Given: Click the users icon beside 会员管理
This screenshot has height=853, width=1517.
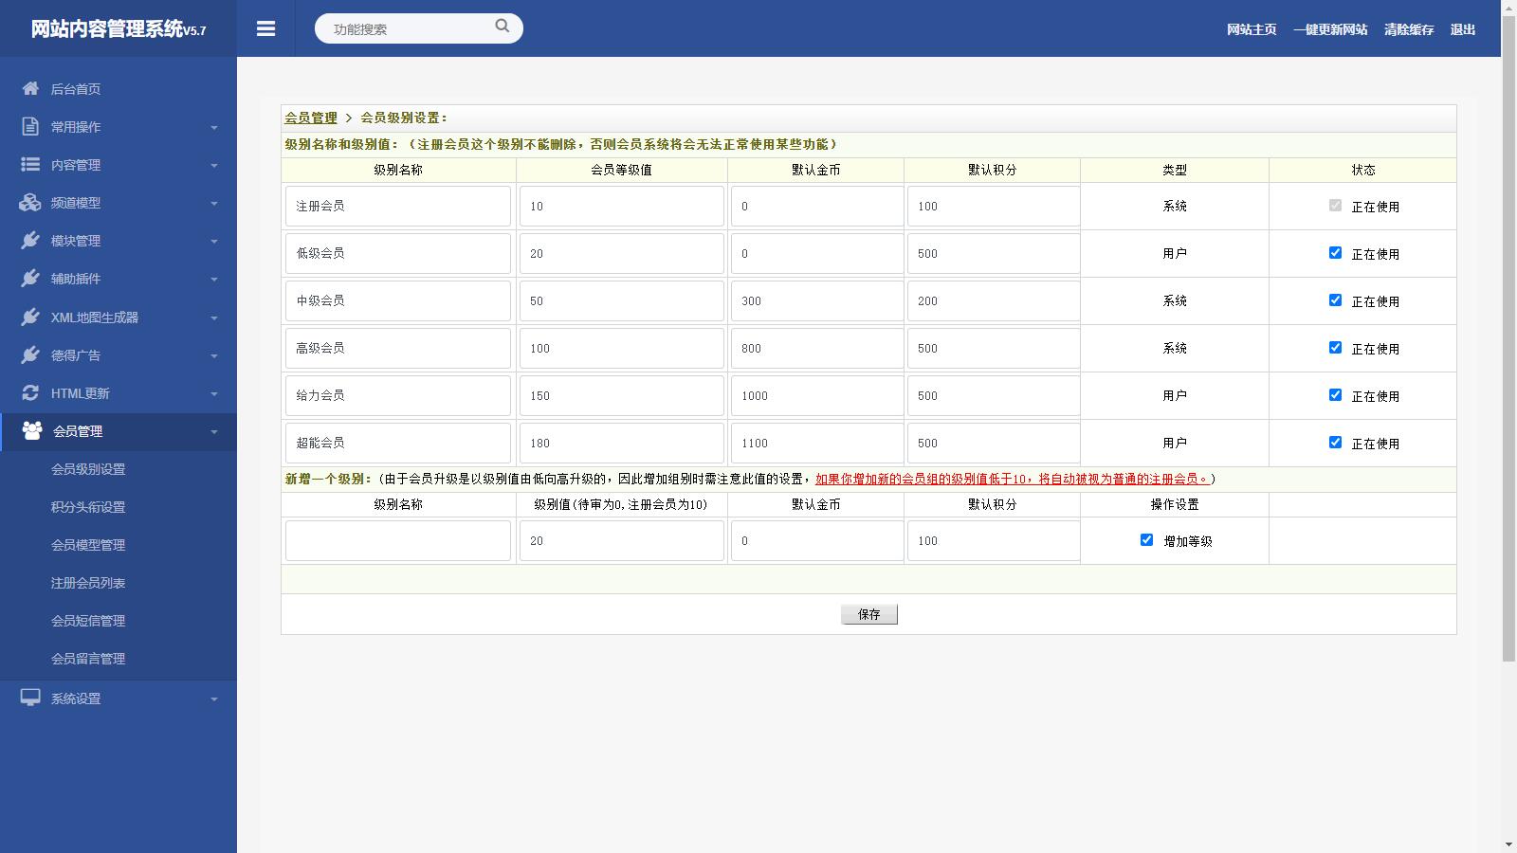Looking at the screenshot, I should (32, 430).
